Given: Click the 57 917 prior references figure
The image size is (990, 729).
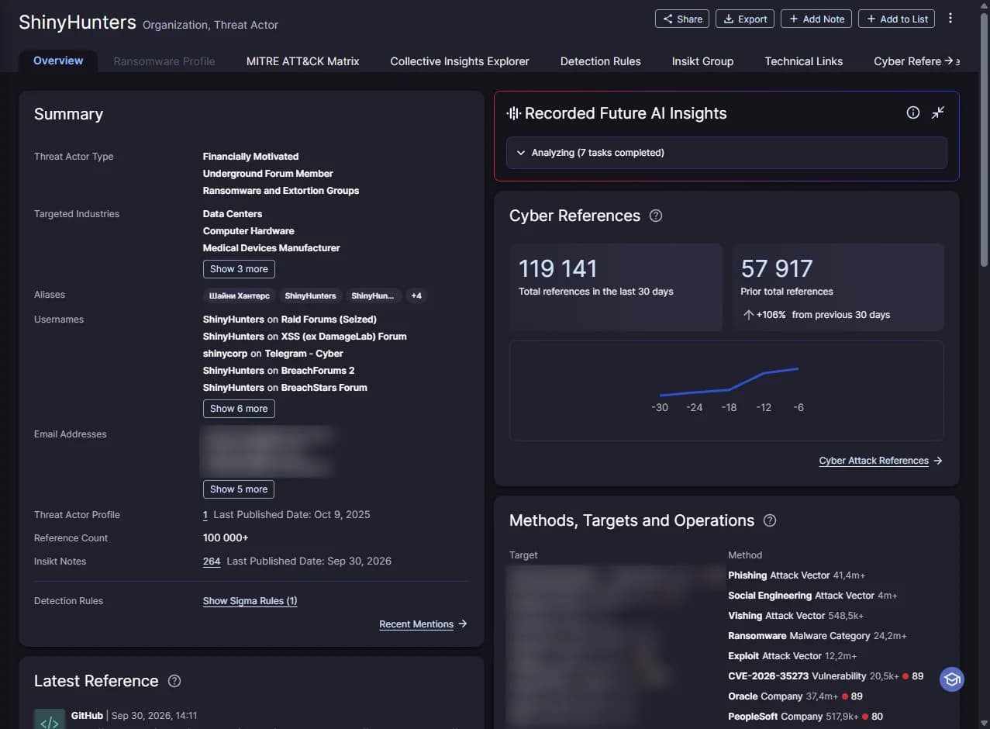Looking at the screenshot, I should (777, 268).
